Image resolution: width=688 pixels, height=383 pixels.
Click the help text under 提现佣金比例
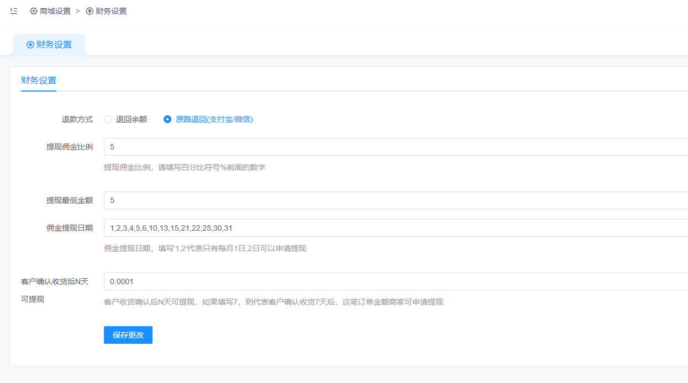point(185,167)
